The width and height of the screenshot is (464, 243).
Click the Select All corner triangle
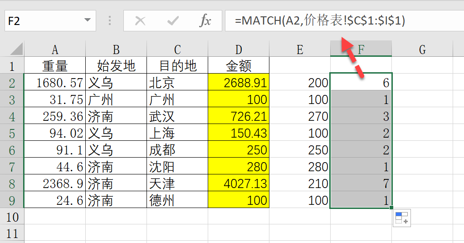[17, 49]
